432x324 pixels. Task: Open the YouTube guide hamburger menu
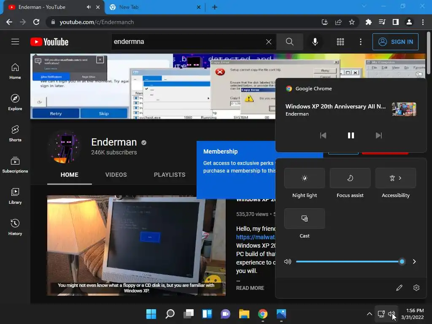click(x=15, y=42)
